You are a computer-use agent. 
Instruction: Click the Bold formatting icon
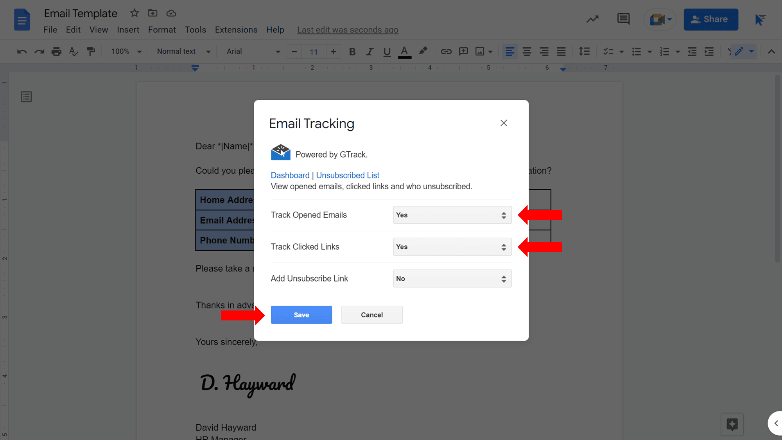pos(352,52)
